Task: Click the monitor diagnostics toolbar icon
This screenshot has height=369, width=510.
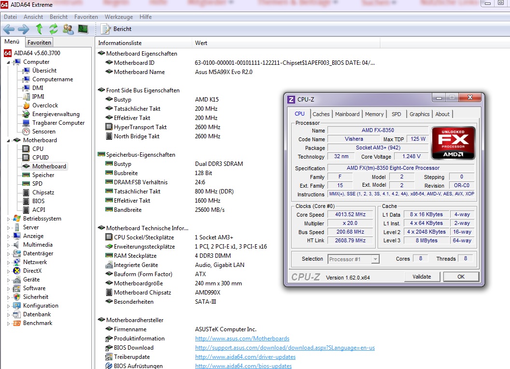Action: point(83,29)
